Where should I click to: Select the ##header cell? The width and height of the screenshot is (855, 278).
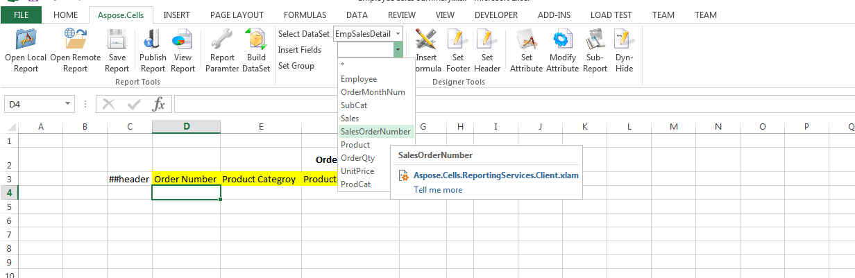(130, 179)
